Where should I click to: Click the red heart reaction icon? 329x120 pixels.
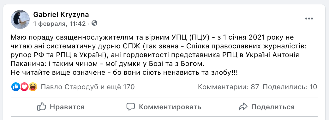pos(24,87)
